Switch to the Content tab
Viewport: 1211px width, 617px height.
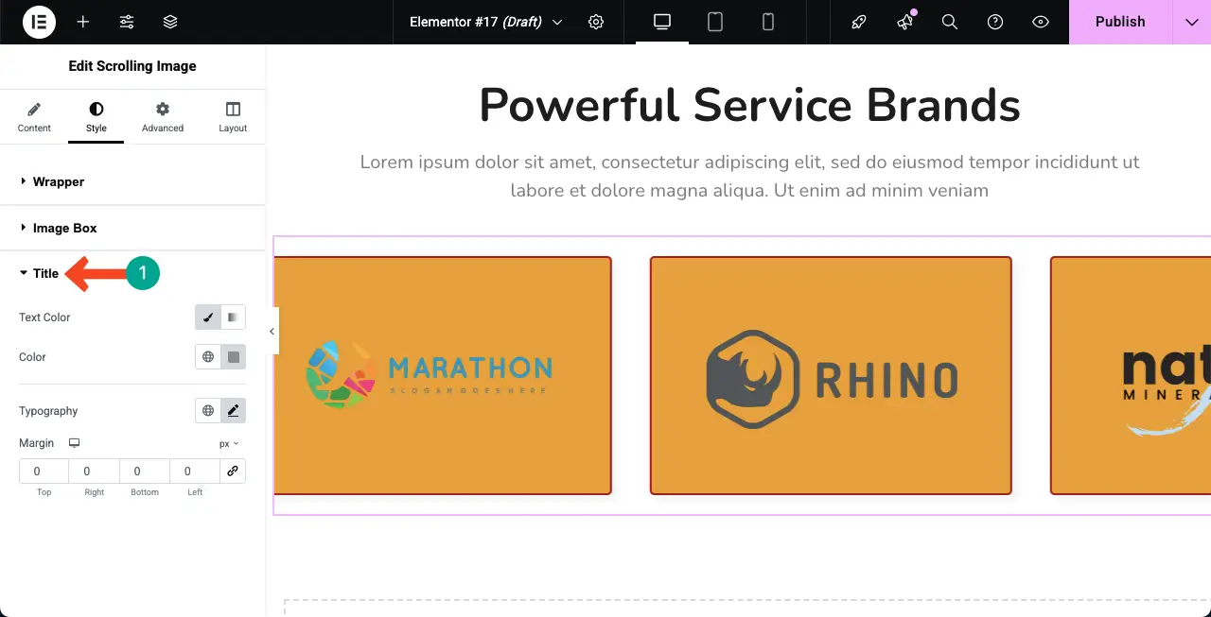point(34,117)
